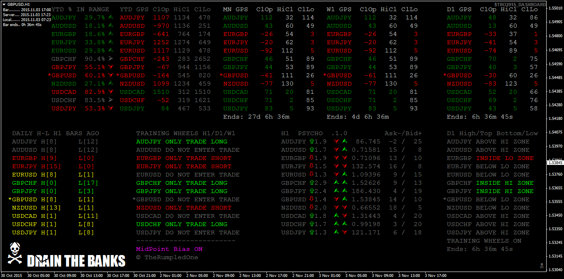
Task: Click the '30 Oct 2015' label on the time axis
Action: click(11, 275)
